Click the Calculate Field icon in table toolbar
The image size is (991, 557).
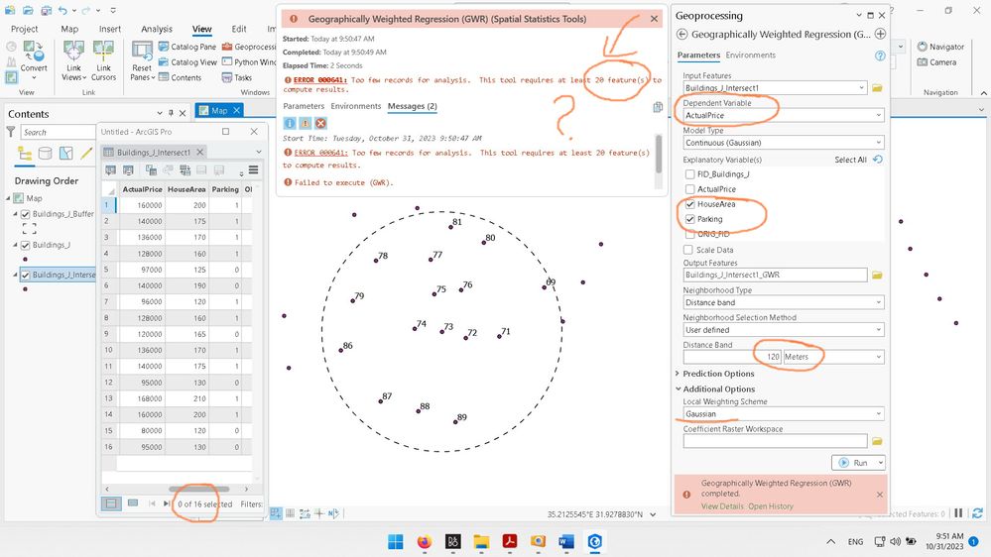pyautogui.click(x=128, y=169)
